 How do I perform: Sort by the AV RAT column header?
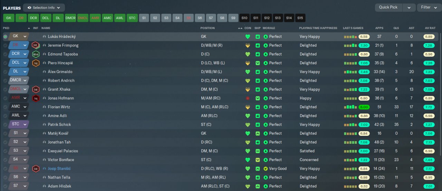point(430,28)
